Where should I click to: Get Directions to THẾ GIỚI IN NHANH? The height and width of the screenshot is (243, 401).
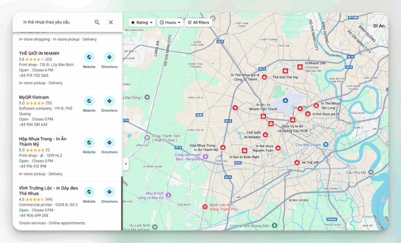pos(109,60)
